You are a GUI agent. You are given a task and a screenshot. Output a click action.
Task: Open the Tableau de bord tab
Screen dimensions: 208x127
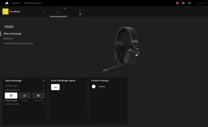point(33,3)
